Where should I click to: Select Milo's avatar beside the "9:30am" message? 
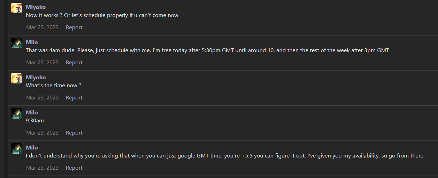[16, 113]
